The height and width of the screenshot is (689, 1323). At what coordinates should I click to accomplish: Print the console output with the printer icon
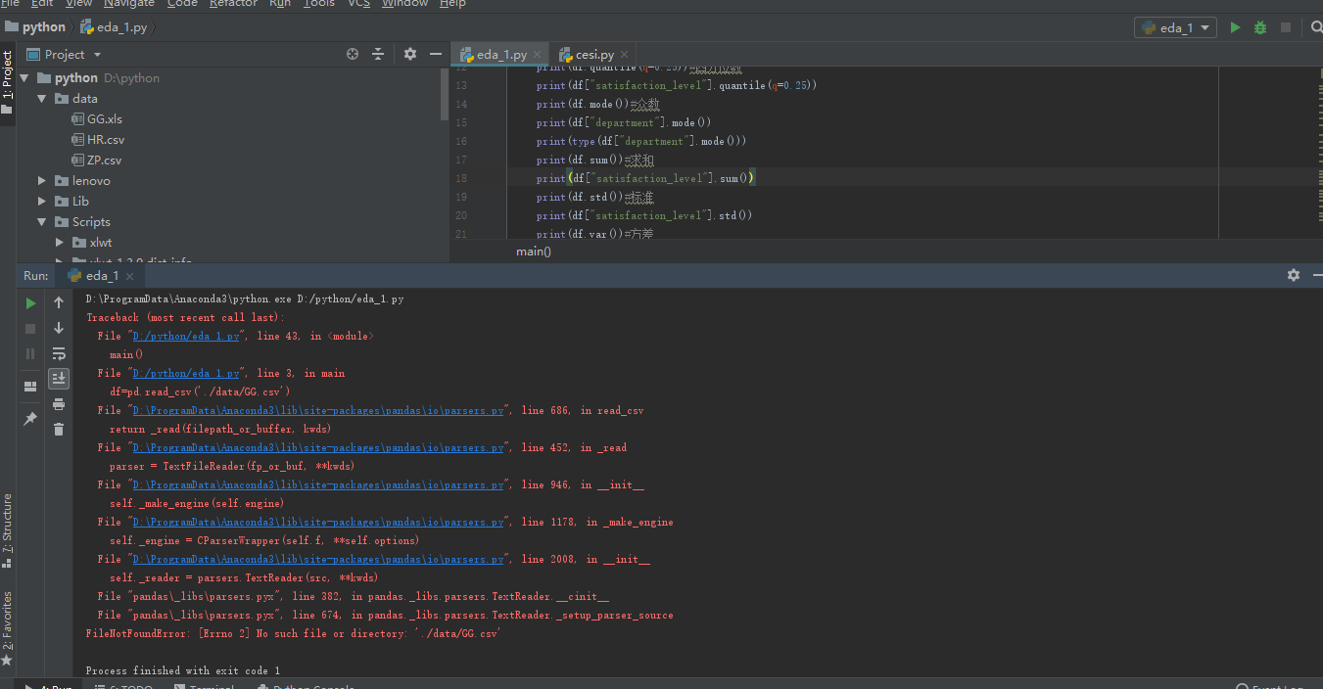point(59,404)
